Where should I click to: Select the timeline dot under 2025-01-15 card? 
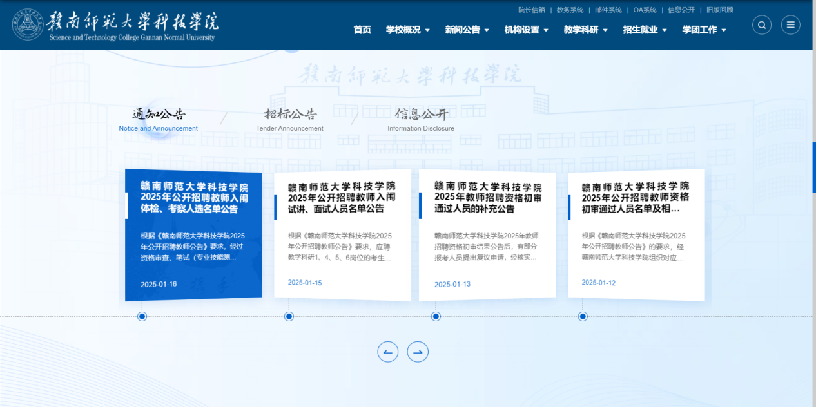[x=289, y=316]
